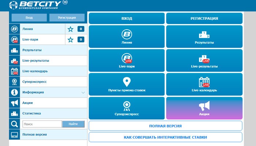Open Live-пари from the sidebar menu

click(30, 39)
